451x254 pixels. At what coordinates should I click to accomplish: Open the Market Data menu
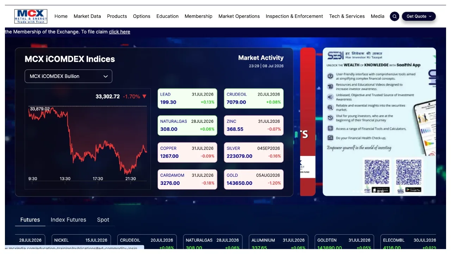click(87, 16)
